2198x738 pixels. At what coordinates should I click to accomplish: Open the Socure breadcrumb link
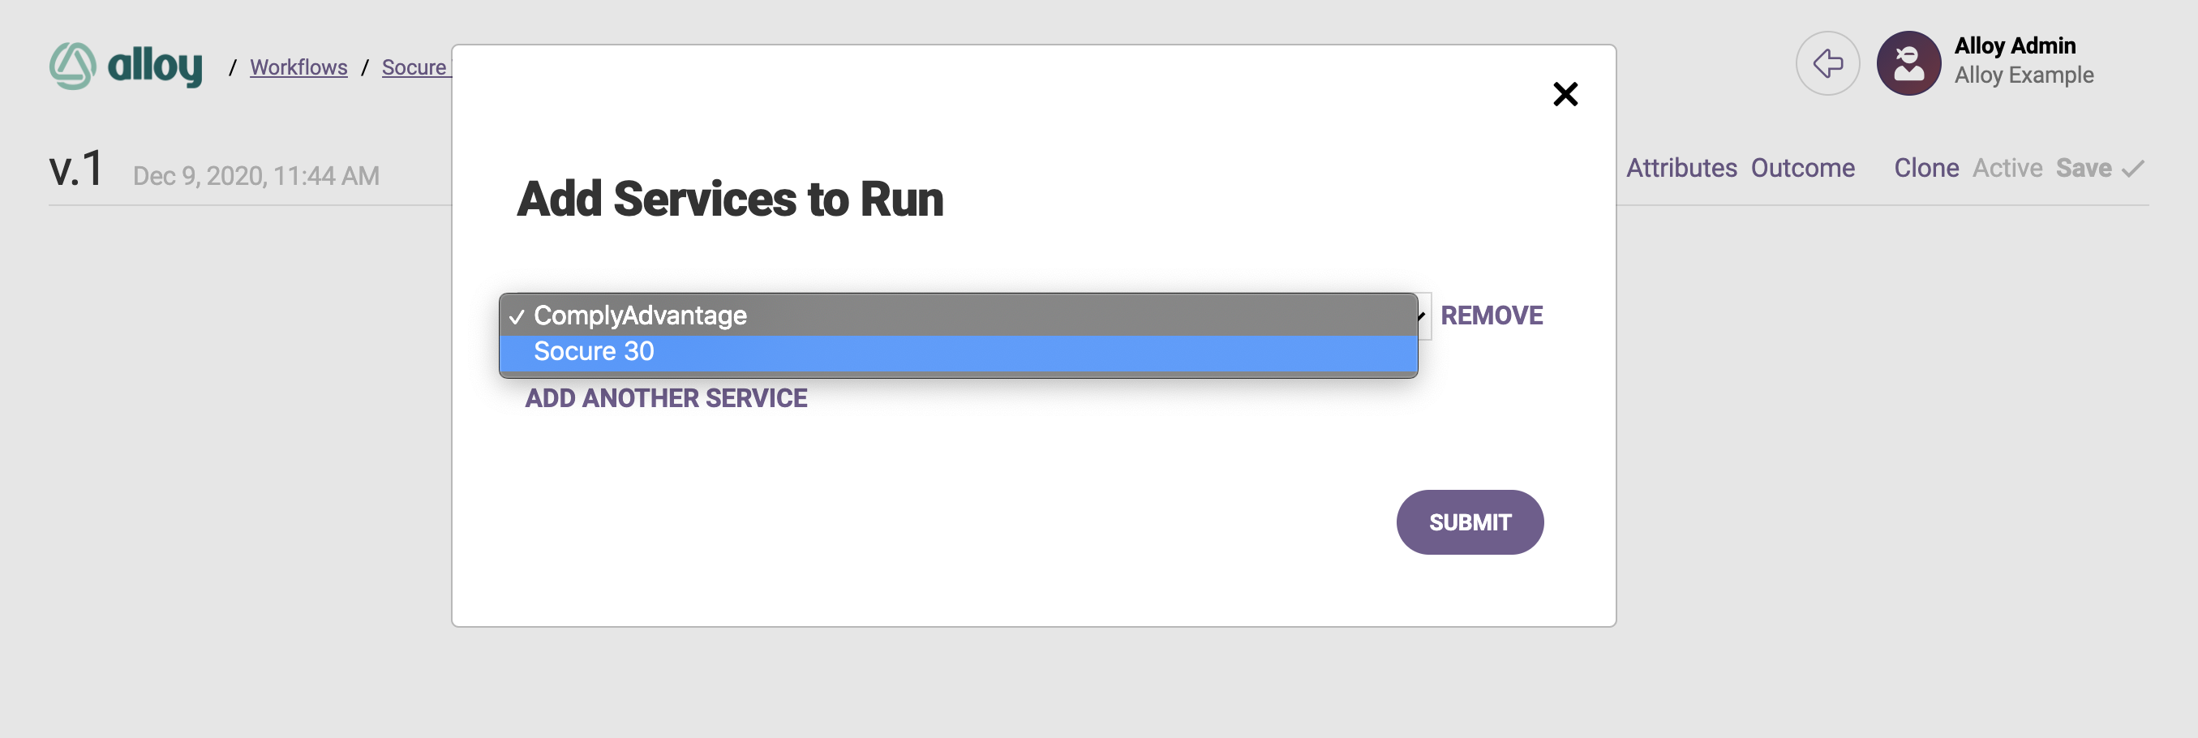coord(414,67)
